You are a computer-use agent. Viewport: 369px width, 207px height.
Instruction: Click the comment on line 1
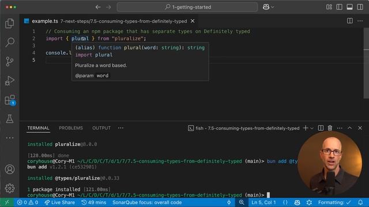click(x=148, y=32)
